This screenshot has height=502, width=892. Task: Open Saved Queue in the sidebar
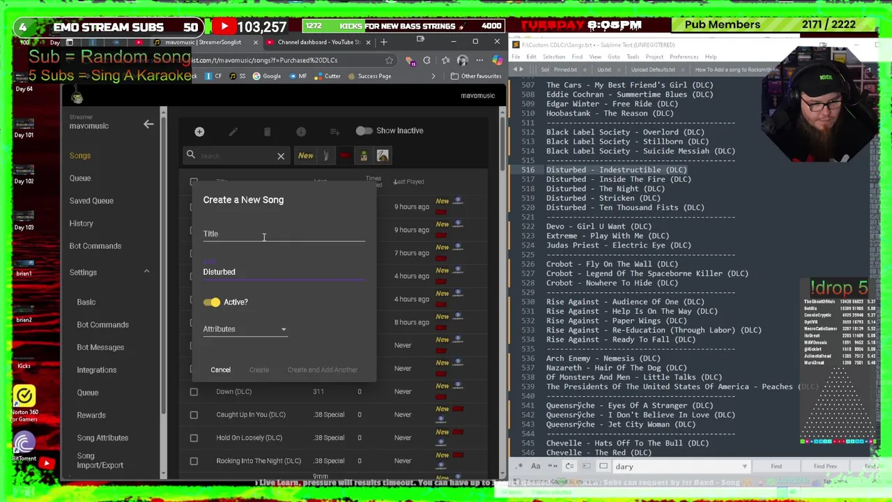[x=91, y=201]
